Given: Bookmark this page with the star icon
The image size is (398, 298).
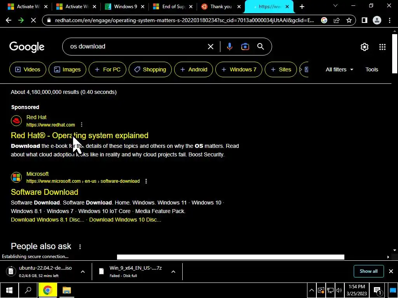Looking at the screenshot, I should click(x=349, y=20).
